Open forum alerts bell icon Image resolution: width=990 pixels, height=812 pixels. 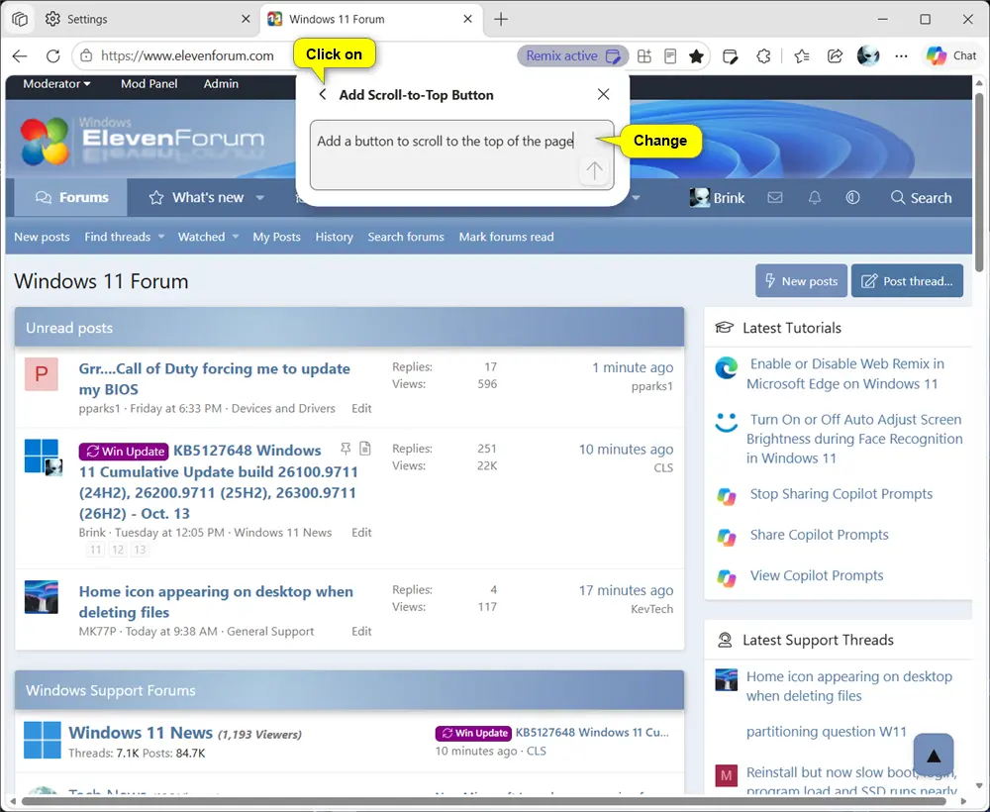[x=815, y=198]
